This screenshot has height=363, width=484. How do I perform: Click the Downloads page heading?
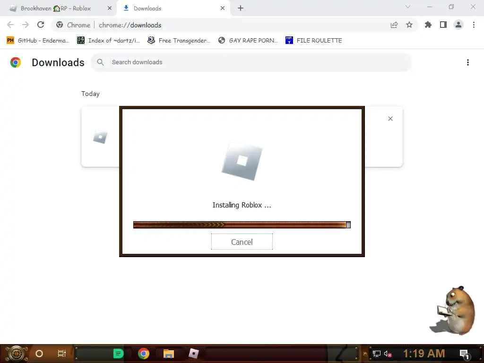click(58, 62)
